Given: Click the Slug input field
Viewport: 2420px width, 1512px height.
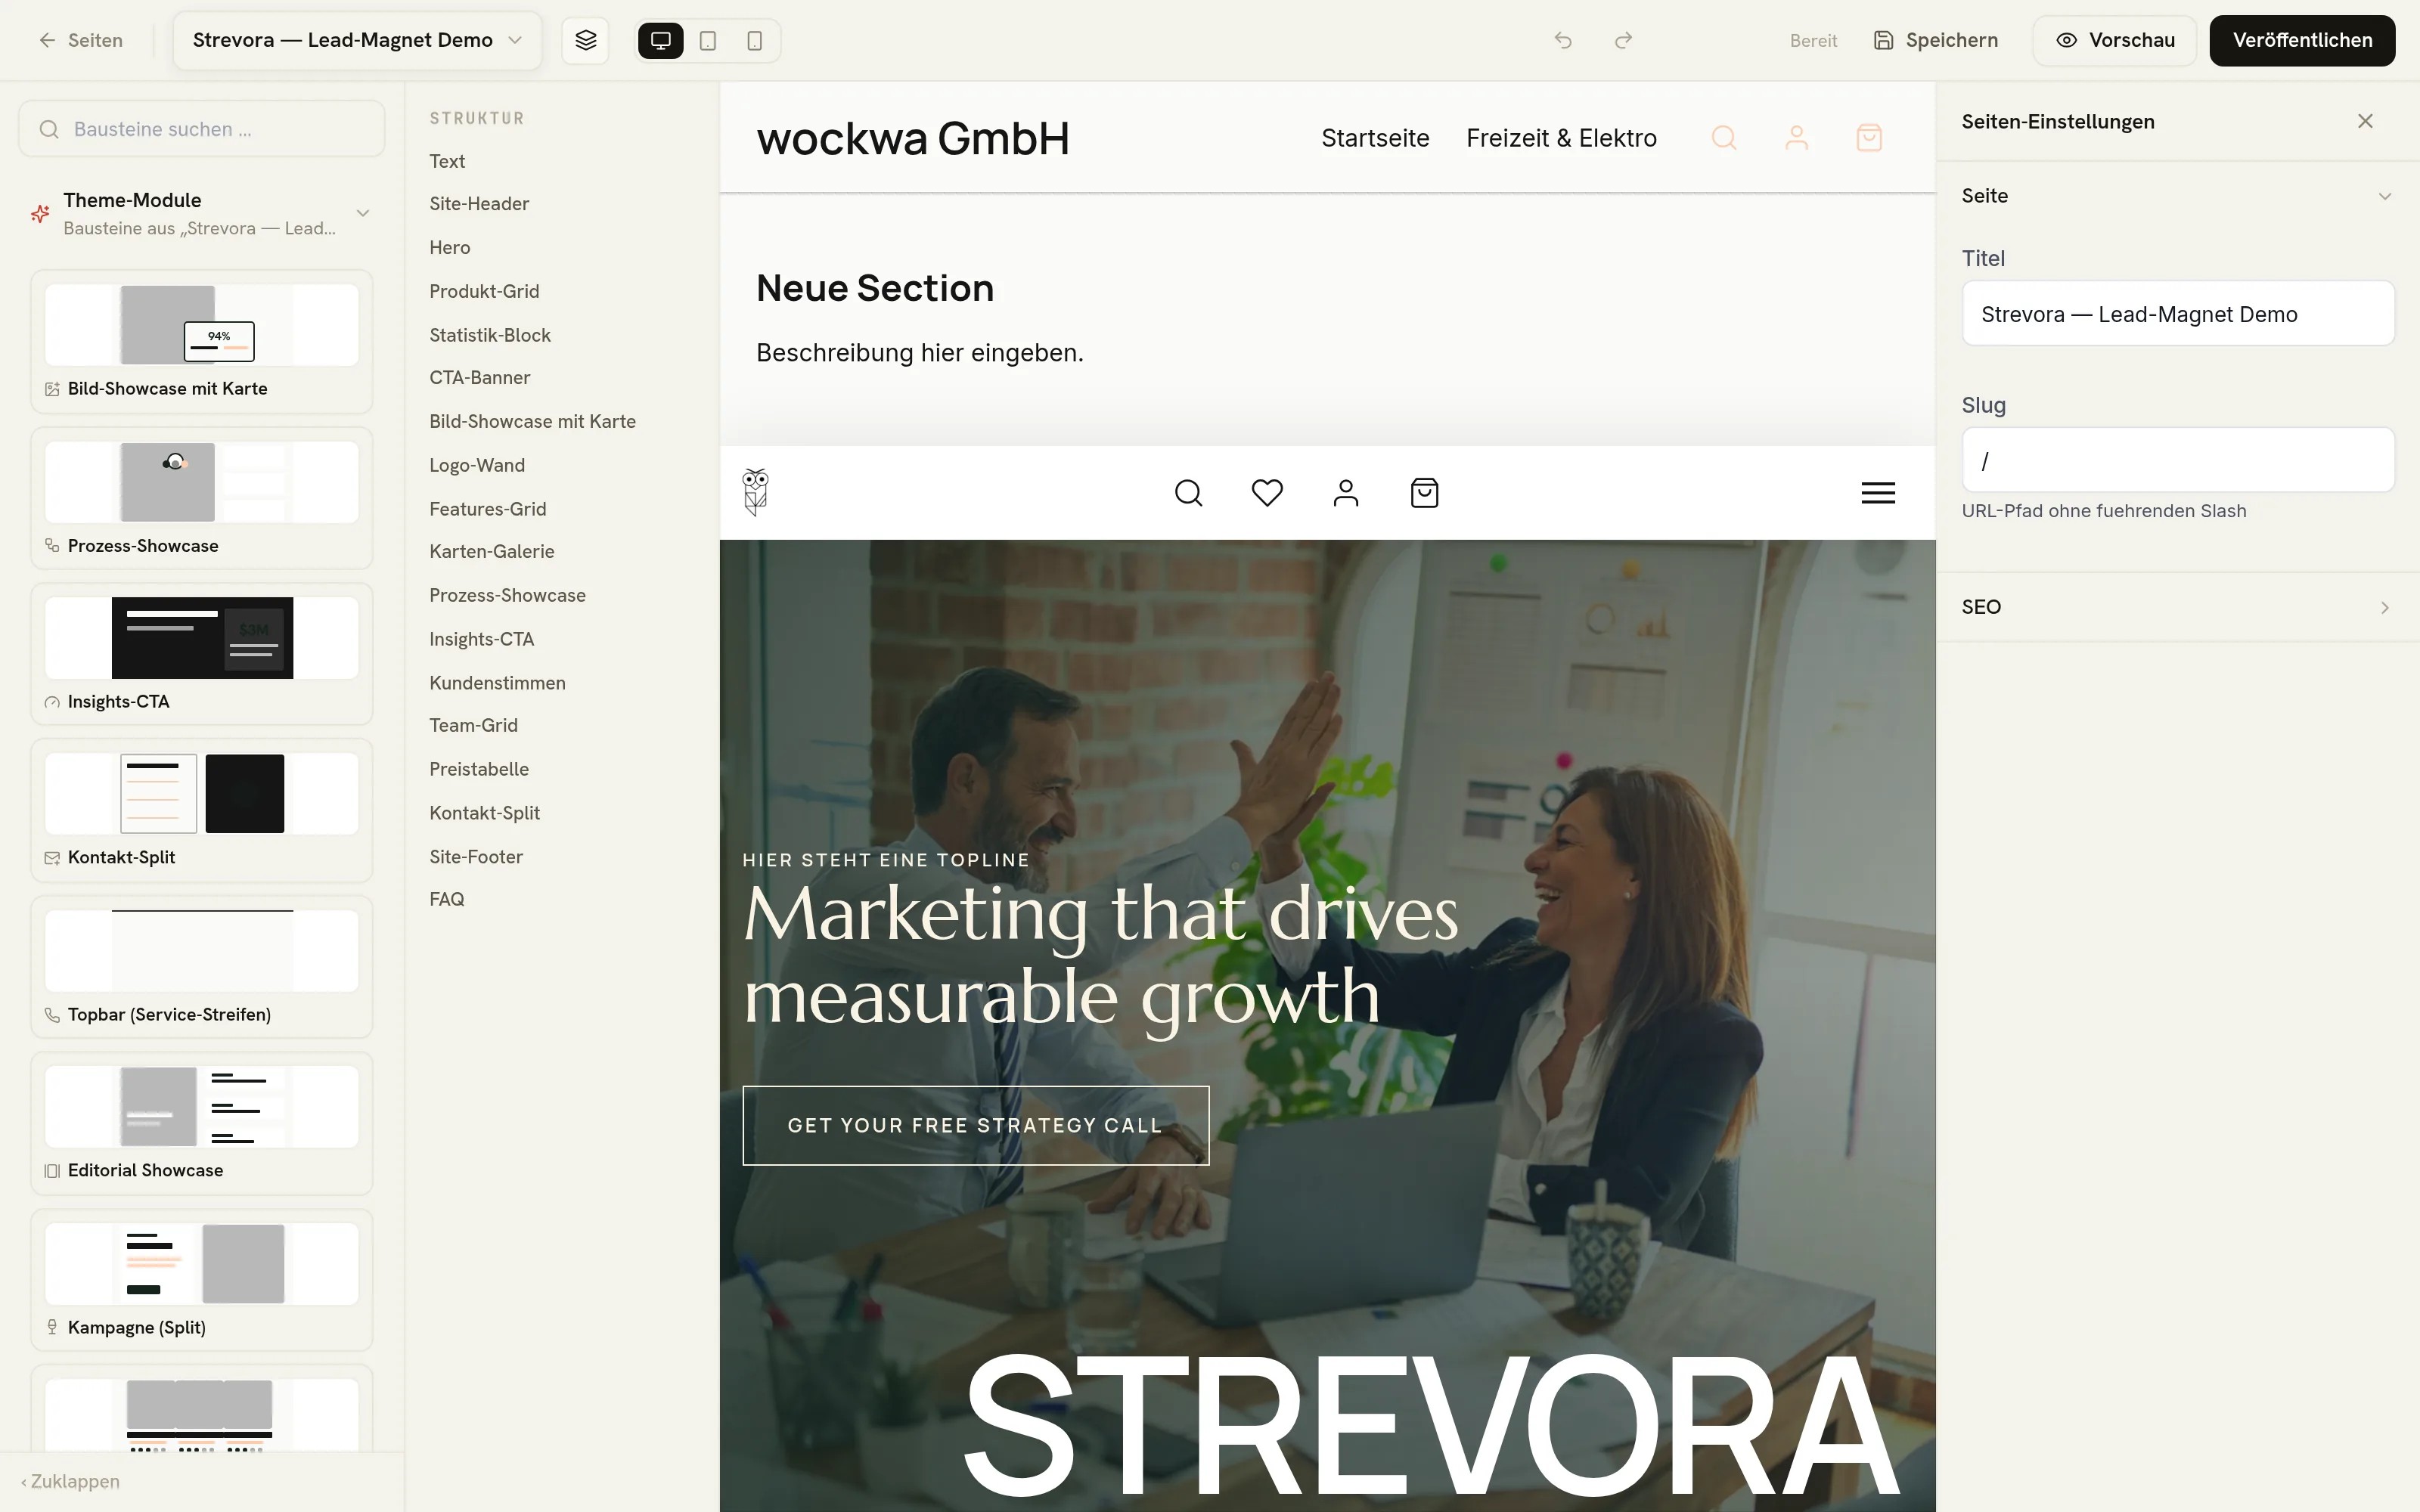Looking at the screenshot, I should click(x=2178, y=460).
